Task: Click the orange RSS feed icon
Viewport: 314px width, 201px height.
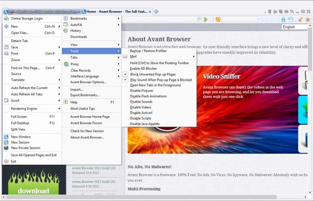Action: (x=218, y=20)
